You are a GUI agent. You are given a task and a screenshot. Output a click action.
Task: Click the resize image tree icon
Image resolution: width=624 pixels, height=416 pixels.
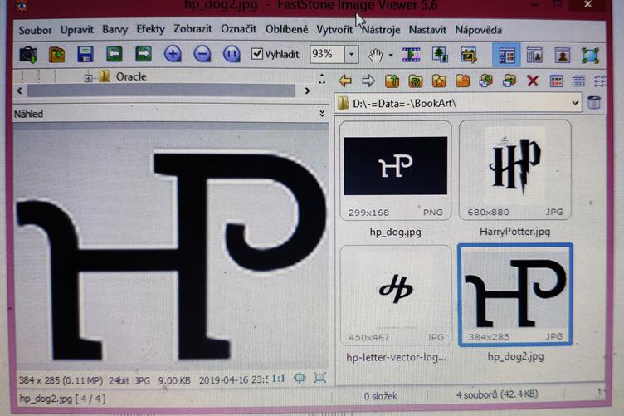pos(440,55)
